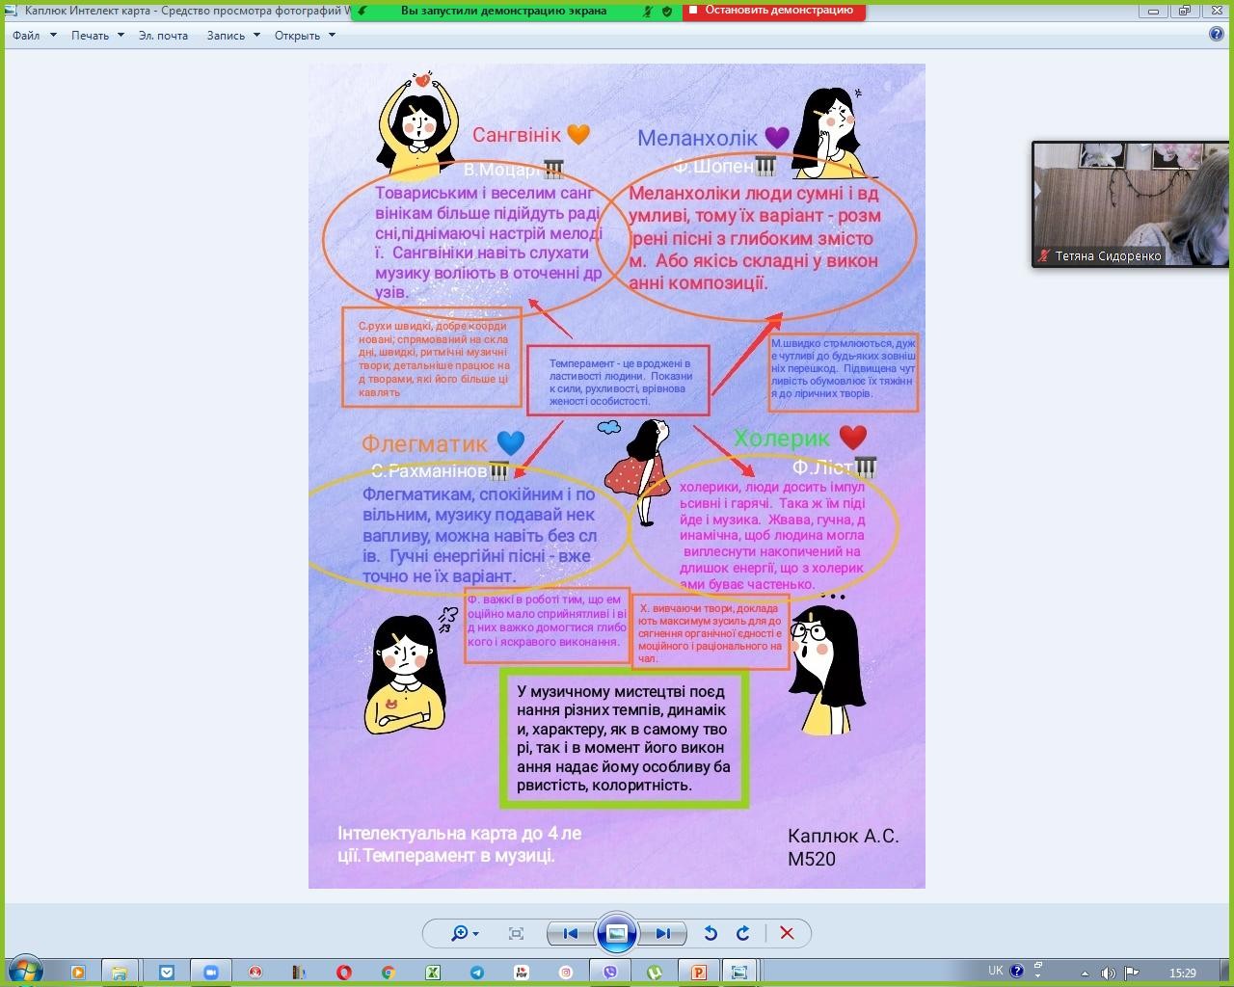
Task: Open the volume speaker tray icon
Action: point(1108,973)
